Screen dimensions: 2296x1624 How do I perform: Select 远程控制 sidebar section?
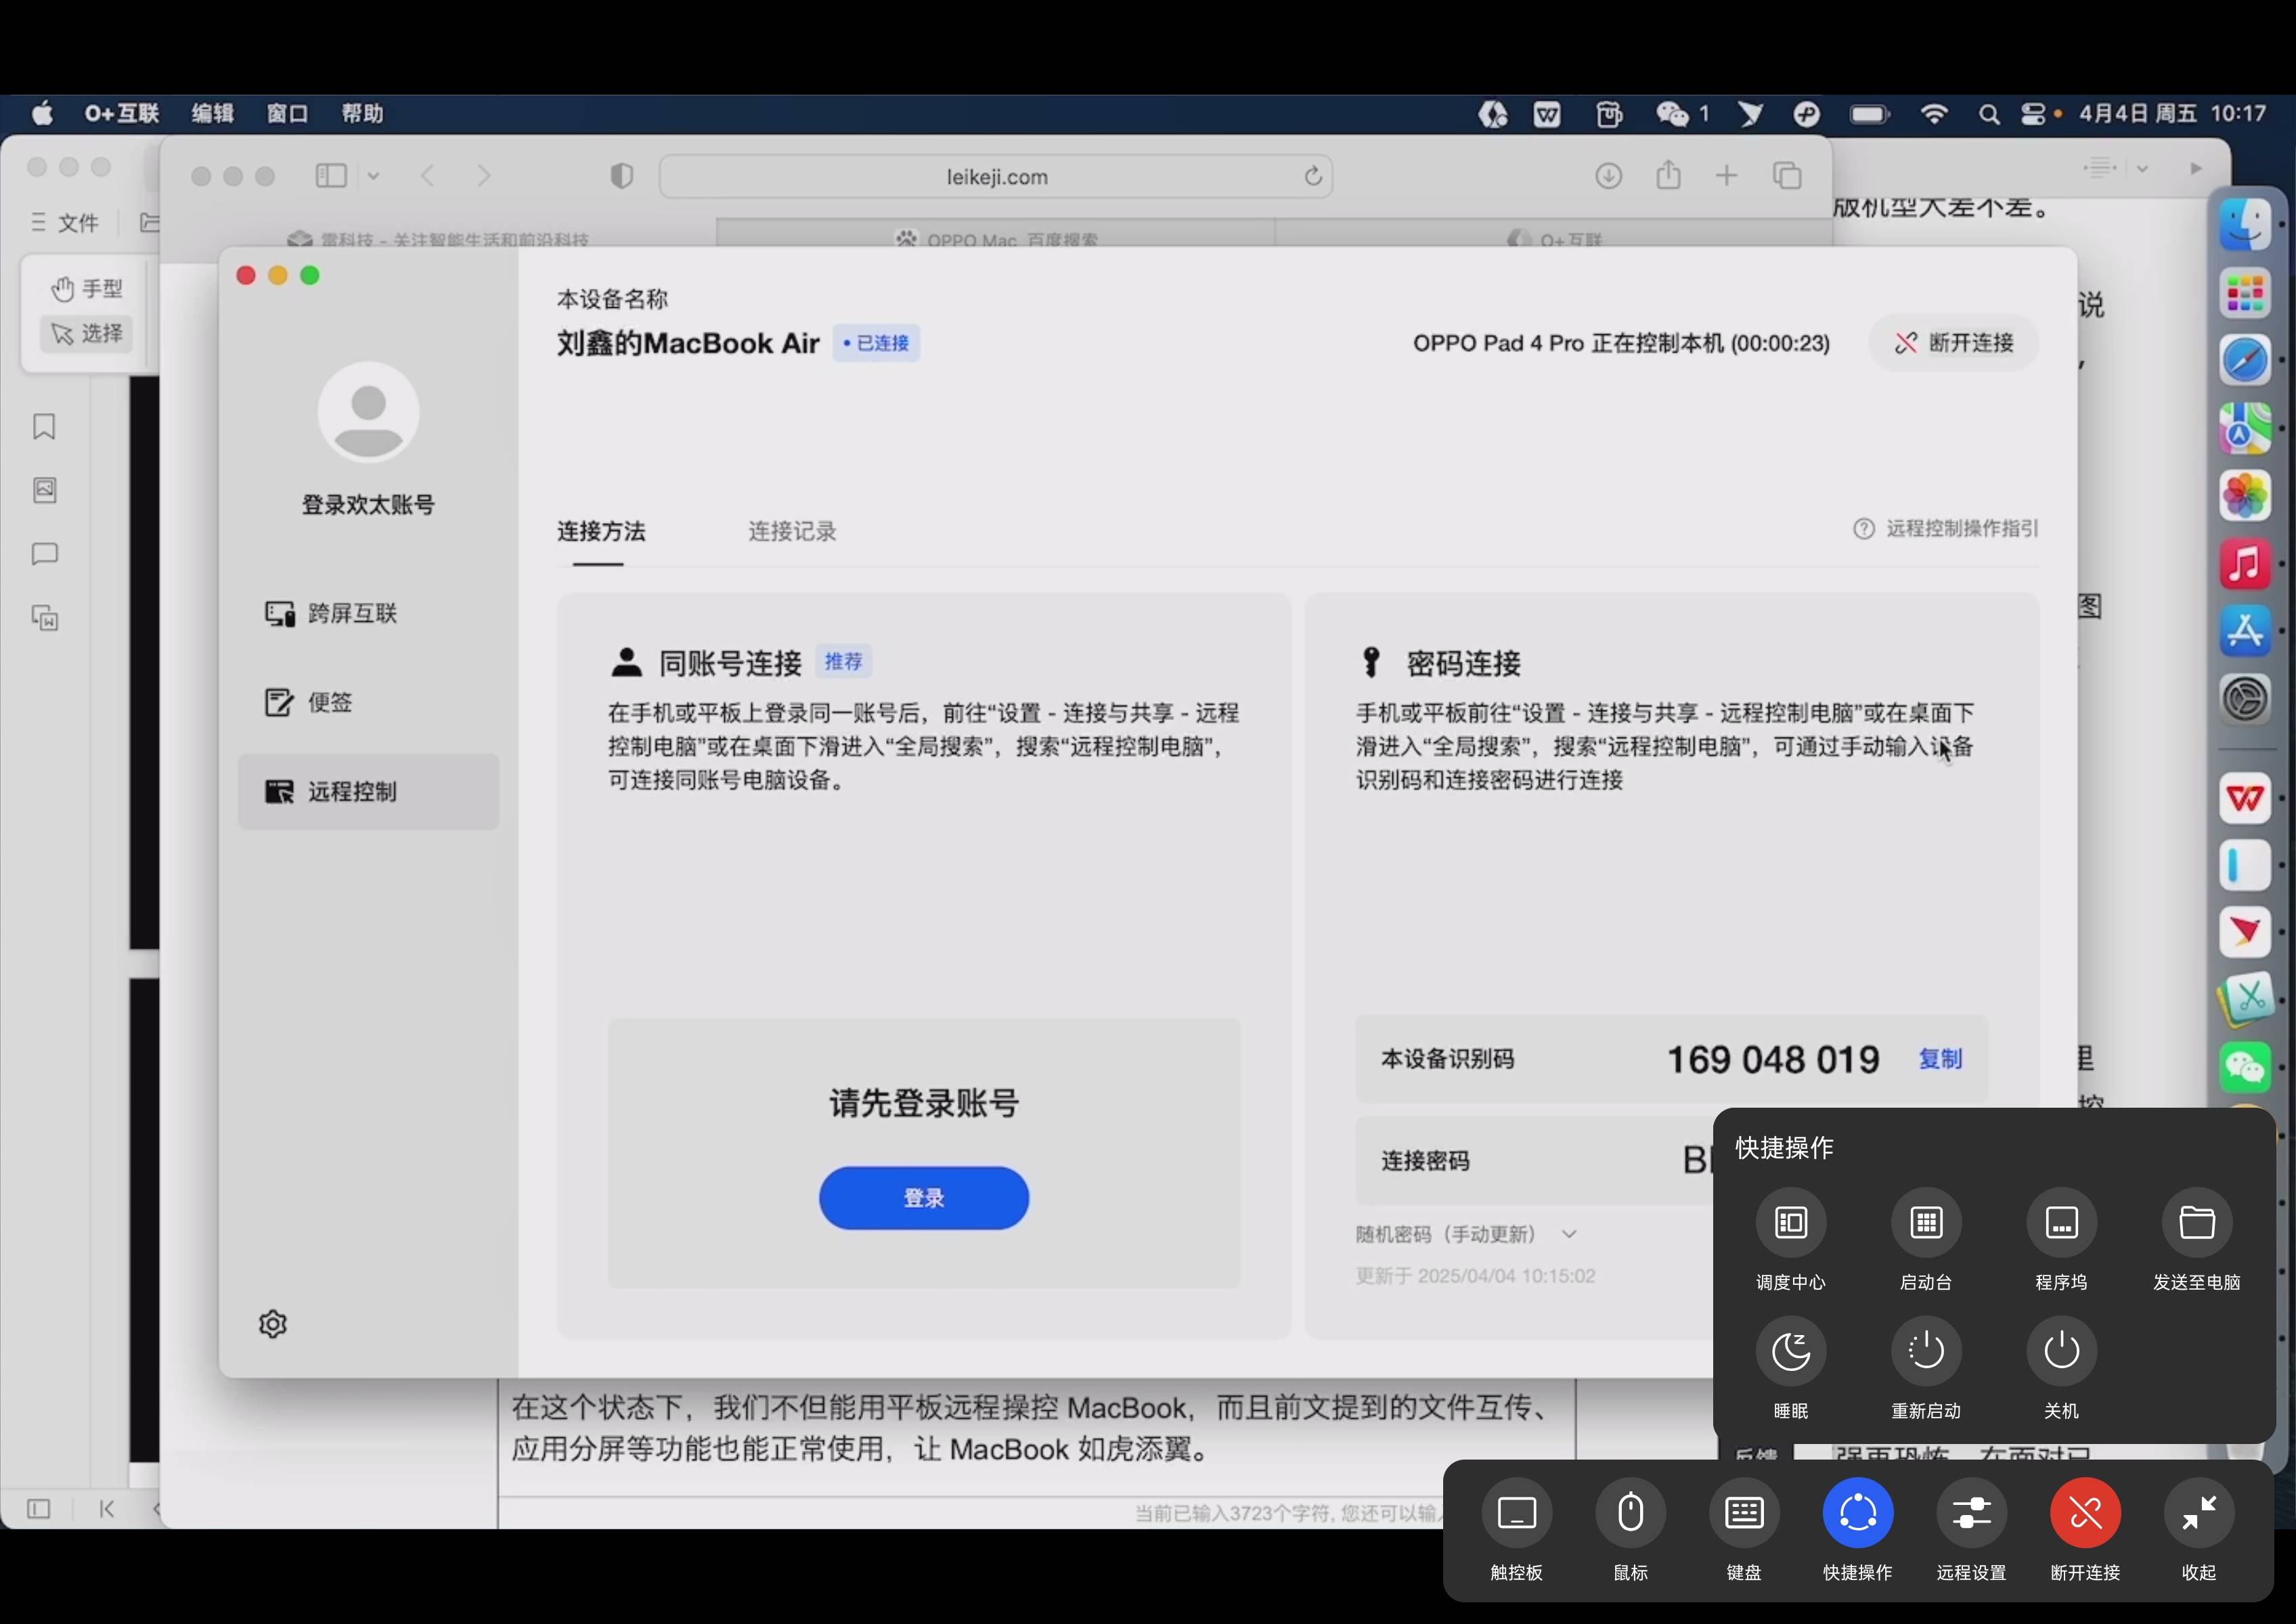(x=368, y=791)
